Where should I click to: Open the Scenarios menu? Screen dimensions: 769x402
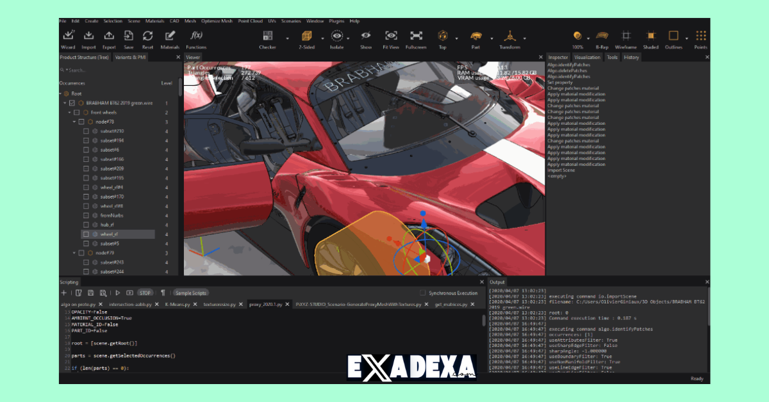pyautogui.click(x=291, y=20)
